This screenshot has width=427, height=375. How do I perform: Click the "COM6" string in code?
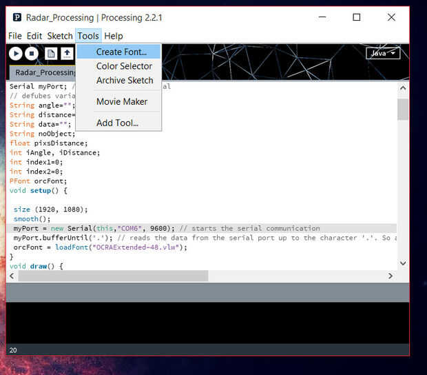(129, 228)
